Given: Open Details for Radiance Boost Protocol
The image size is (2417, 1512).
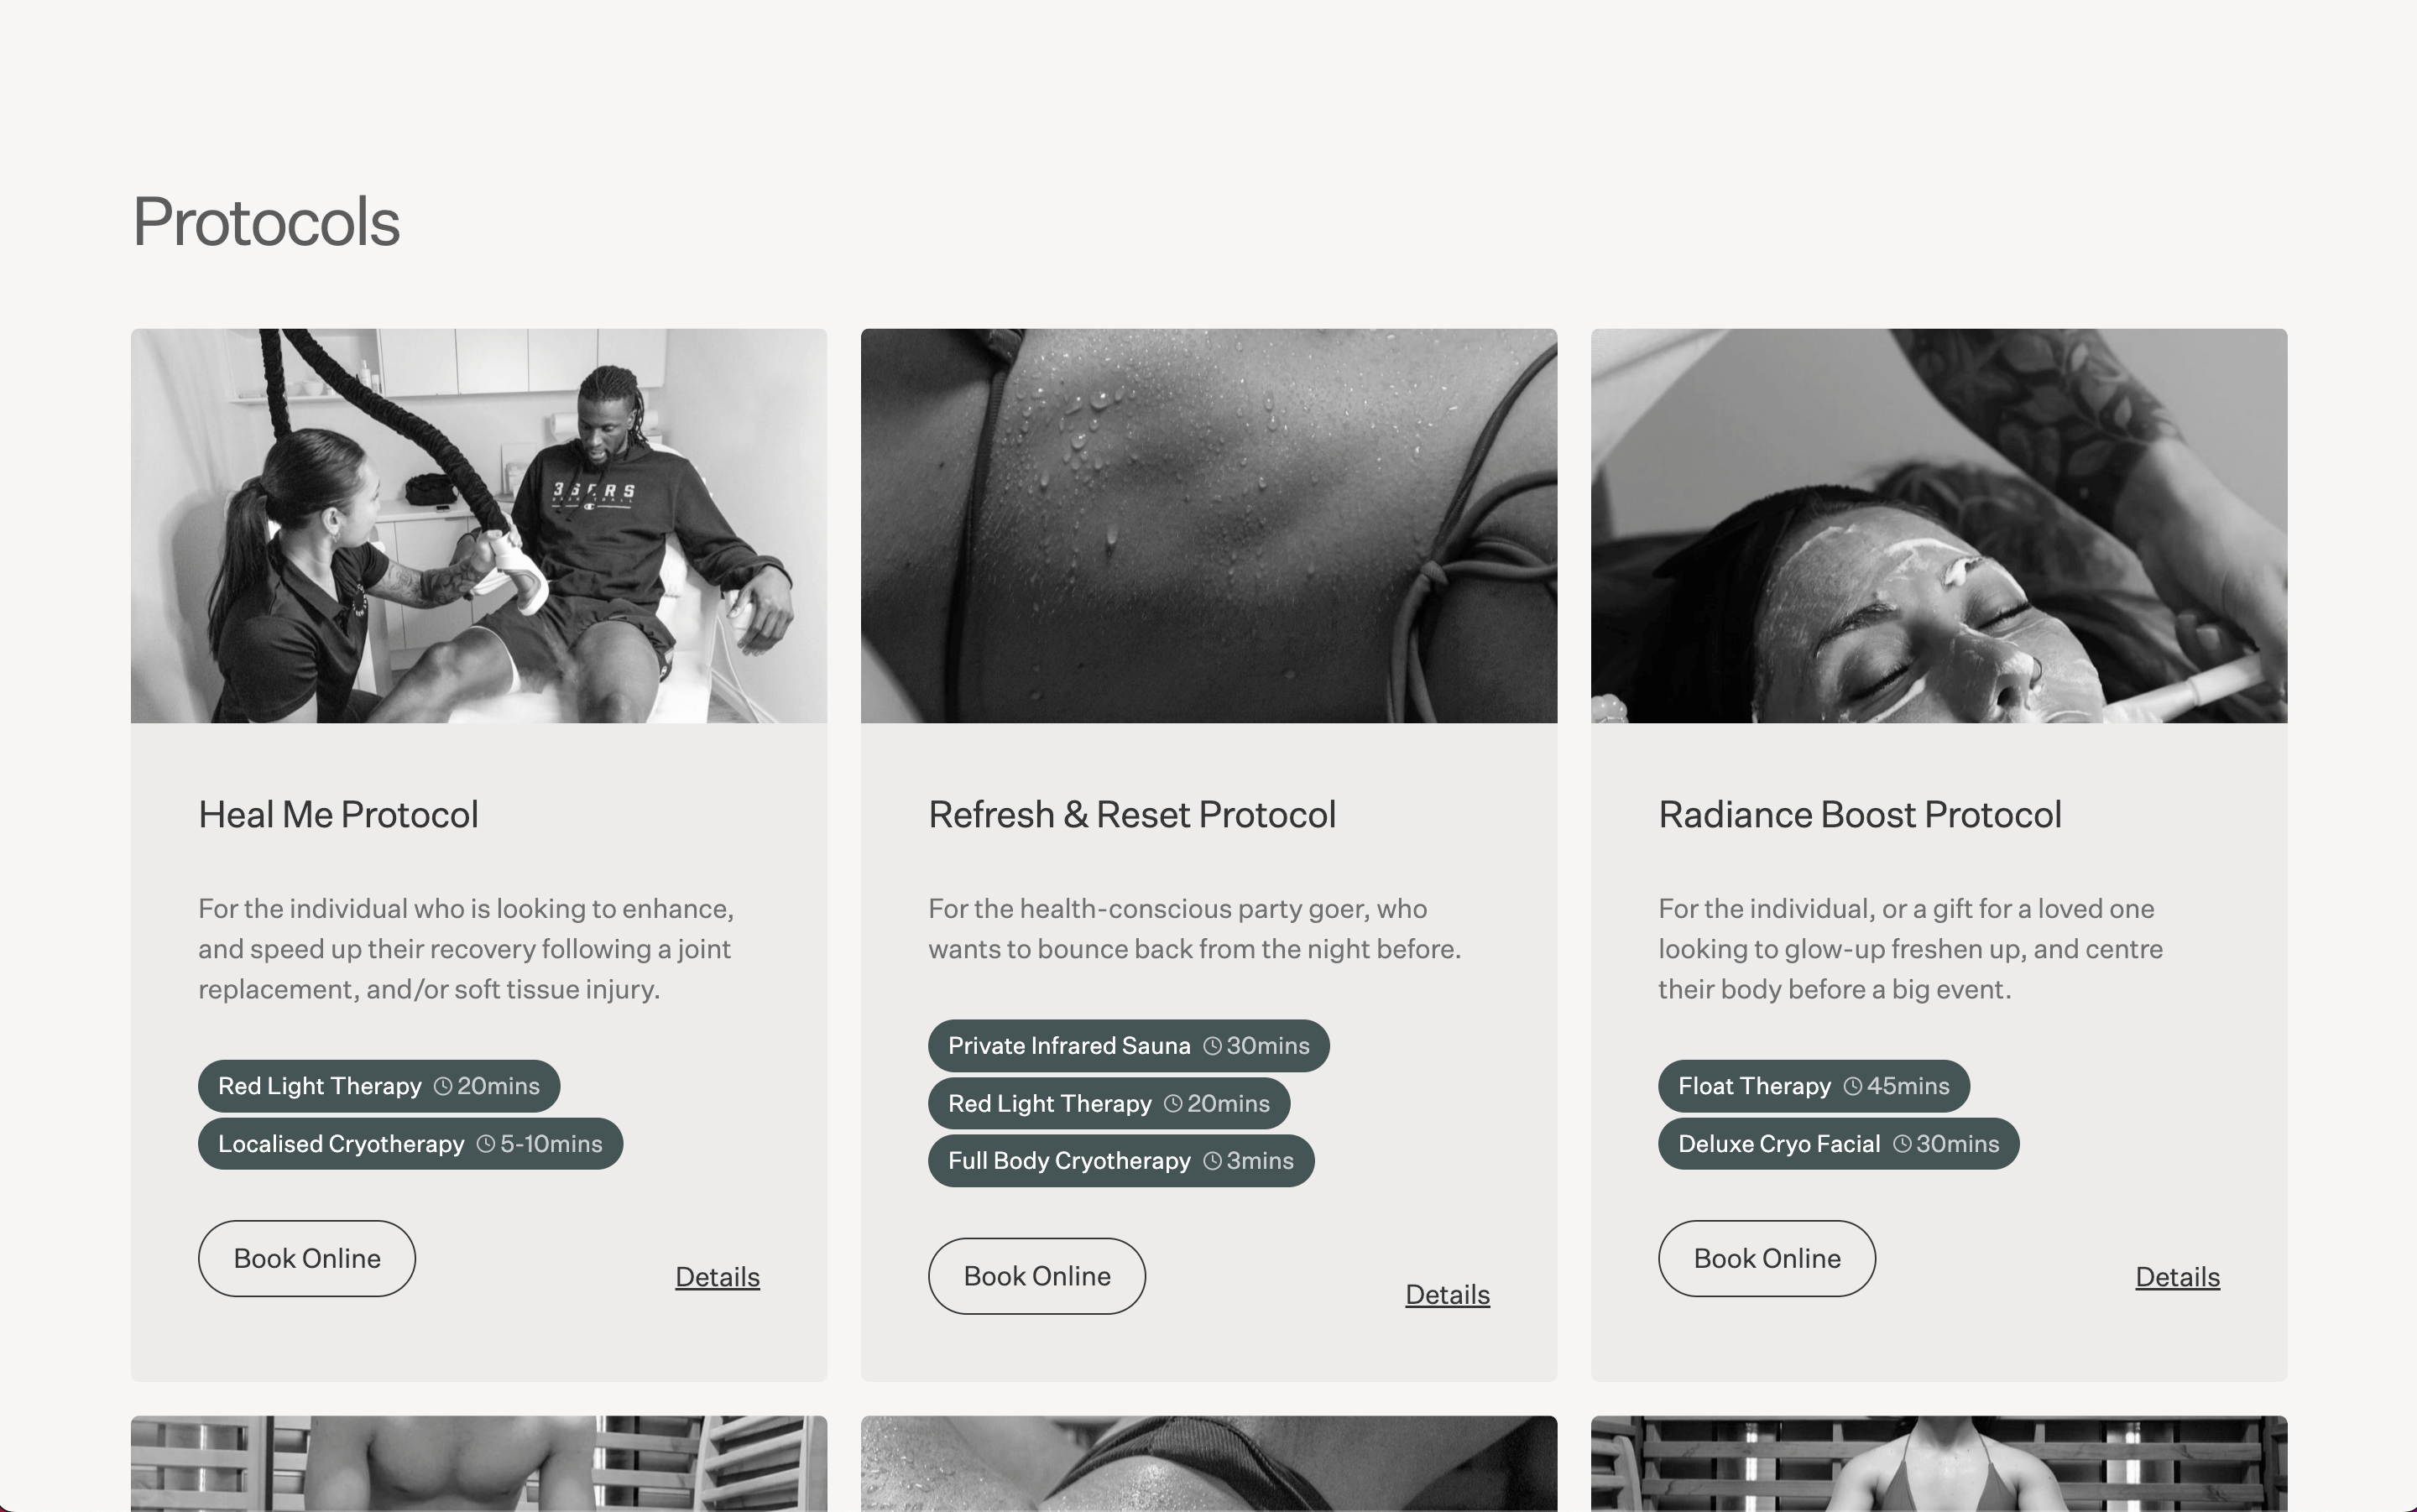Looking at the screenshot, I should click(2177, 1277).
